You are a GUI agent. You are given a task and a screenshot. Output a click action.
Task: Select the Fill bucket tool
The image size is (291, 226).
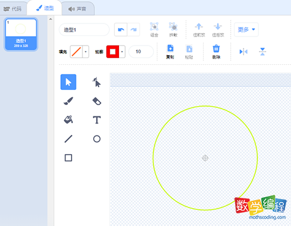click(x=69, y=120)
